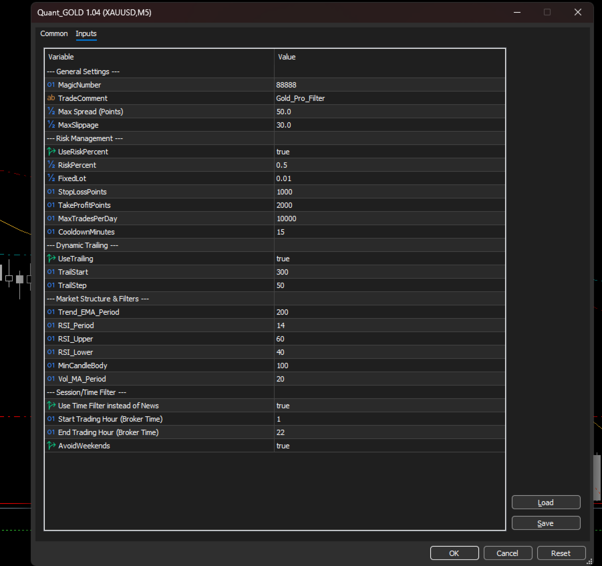Select the '--- General Settings ---' row

[x=275, y=72]
